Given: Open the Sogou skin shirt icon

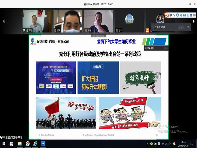Looking at the screenshot, I should pyautogui.click(x=191, y=15).
